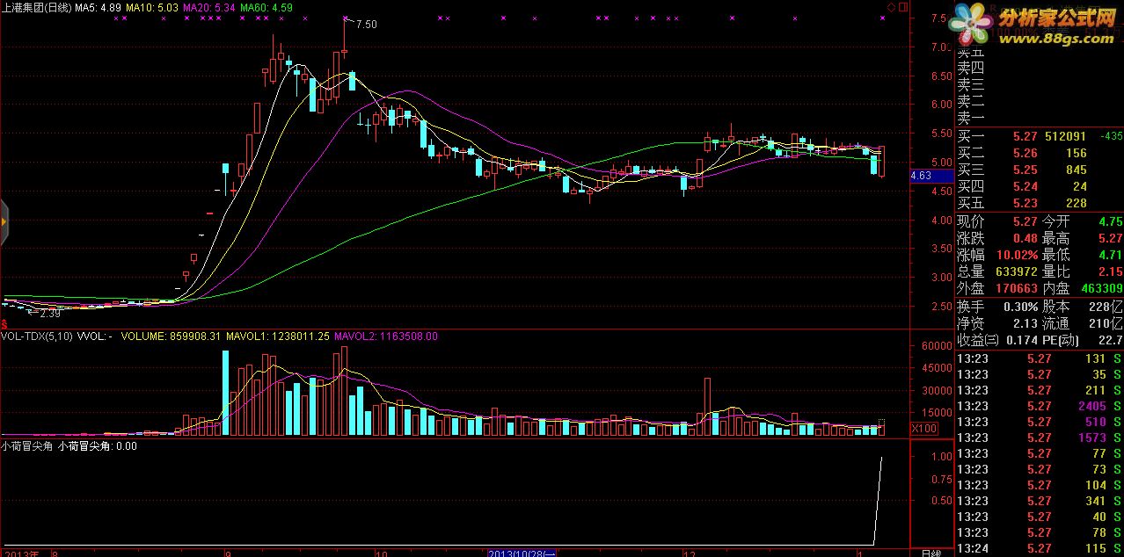Click the 上港集团(日线) chart title
Screen dimensions: 1124x557
(36, 7)
